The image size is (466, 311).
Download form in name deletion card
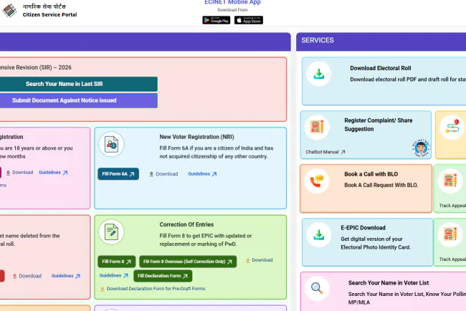[27, 277]
